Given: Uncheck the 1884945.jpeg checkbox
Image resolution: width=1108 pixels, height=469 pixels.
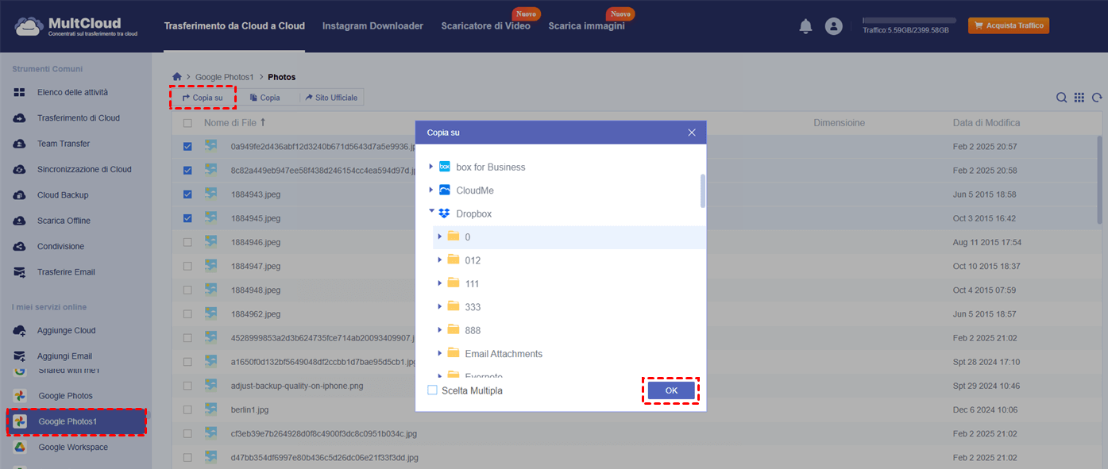Looking at the screenshot, I should click(x=187, y=218).
